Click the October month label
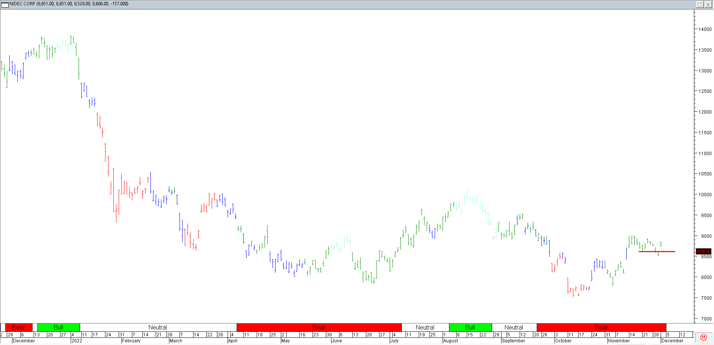Viewport: 714px width, 345px height. tap(564, 341)
